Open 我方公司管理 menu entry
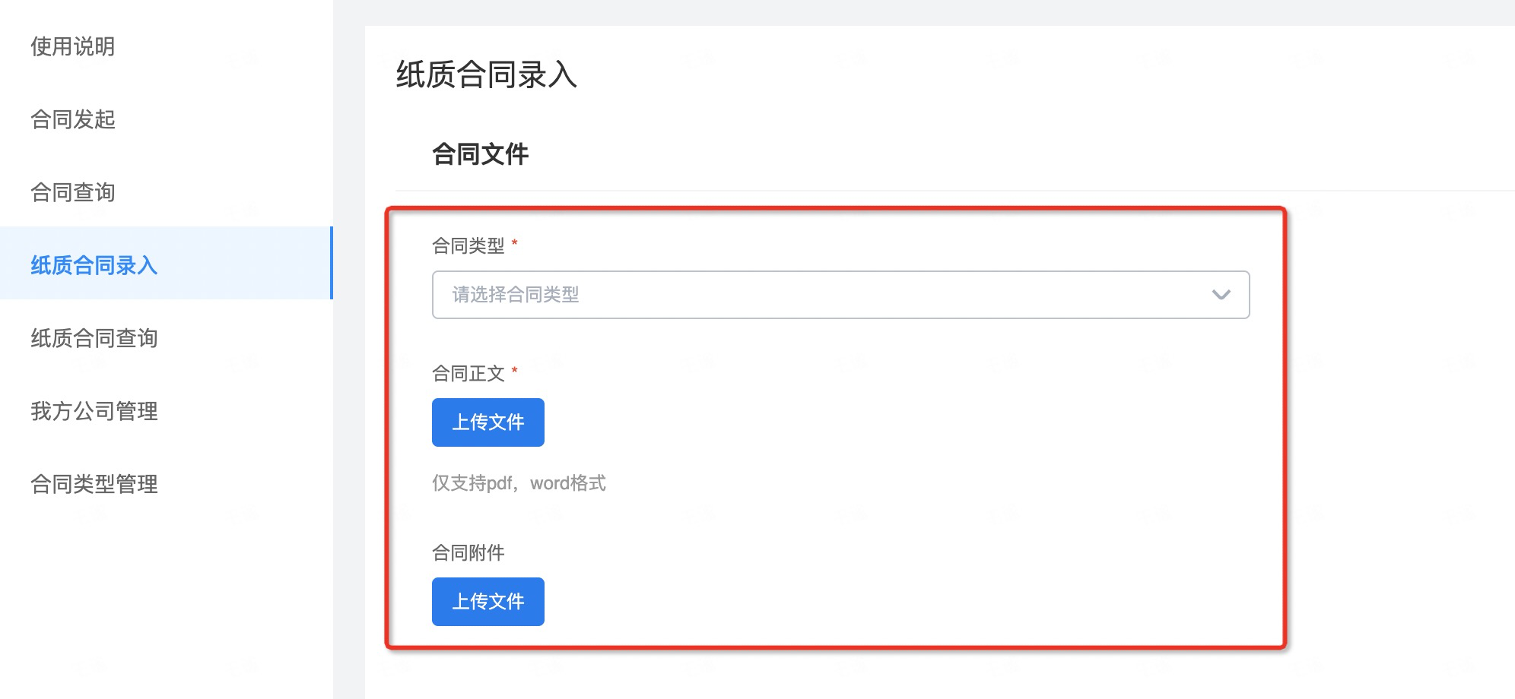The width and height of the screenshot is (1515, 699). 94,411
